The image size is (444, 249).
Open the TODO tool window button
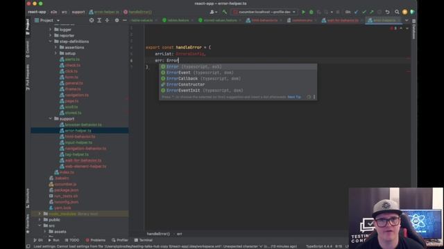coord(72,240)
